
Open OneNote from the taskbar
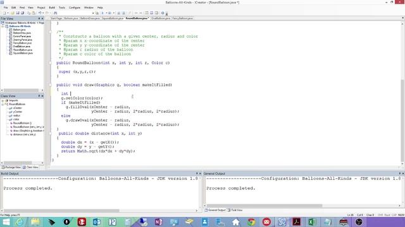(158, 222)
